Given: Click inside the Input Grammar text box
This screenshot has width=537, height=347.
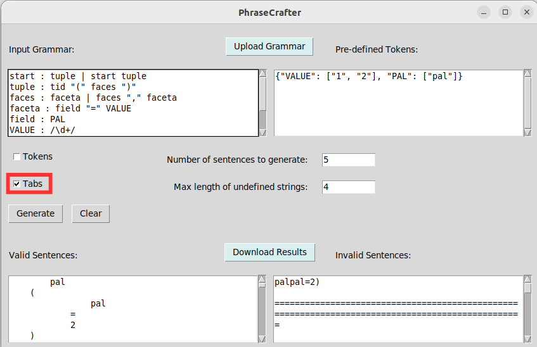Looking at the screenshot, I should click(x=133, y=103).
